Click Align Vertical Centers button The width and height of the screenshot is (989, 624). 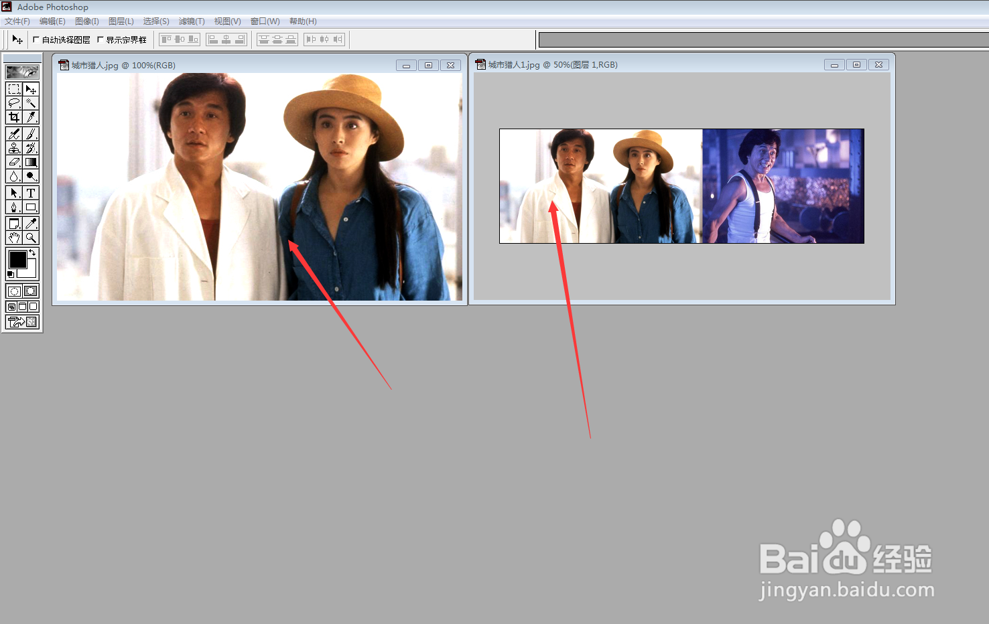pos(180,40)
